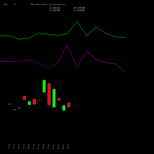Click the 27 Aug date label on axis
Image resolution: width=154 pixels, height=154 pixels.
38,147
